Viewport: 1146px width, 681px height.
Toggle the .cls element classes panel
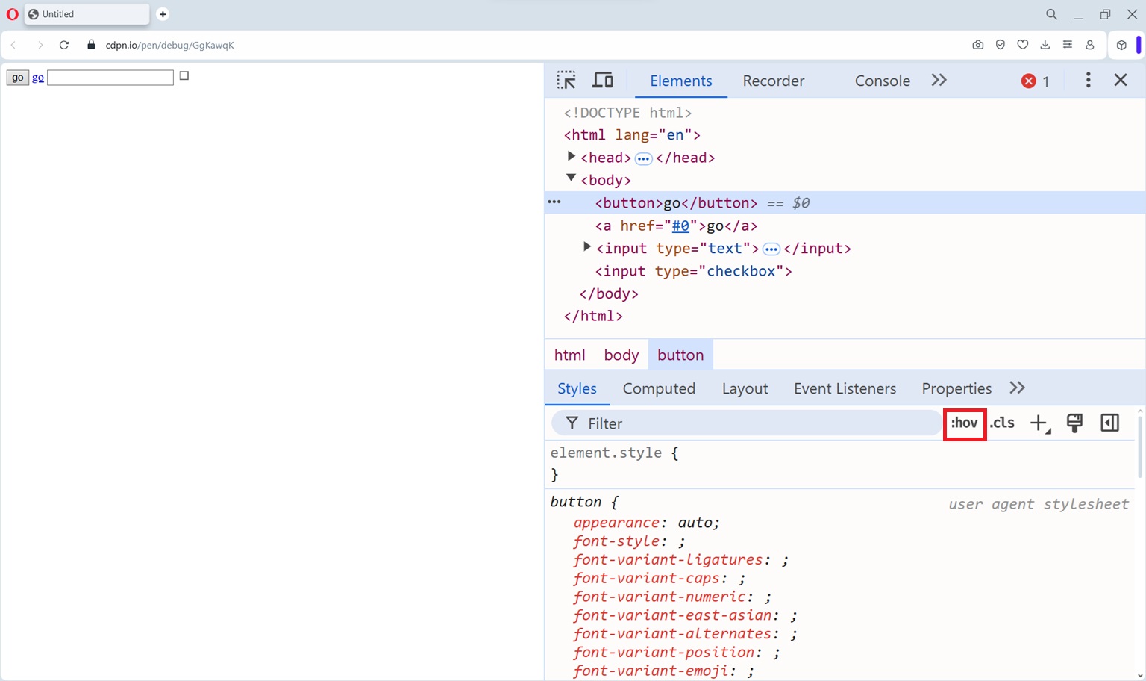(x=1002, y=423)
